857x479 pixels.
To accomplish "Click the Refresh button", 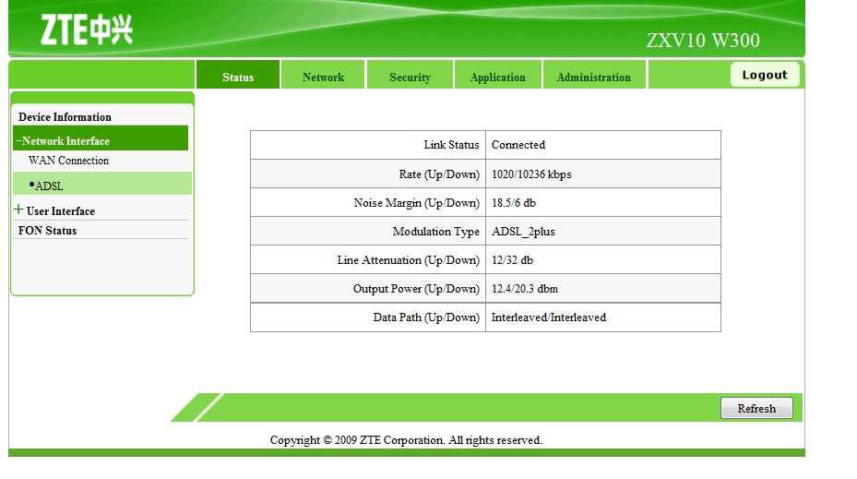I will [x=756, y=409].
